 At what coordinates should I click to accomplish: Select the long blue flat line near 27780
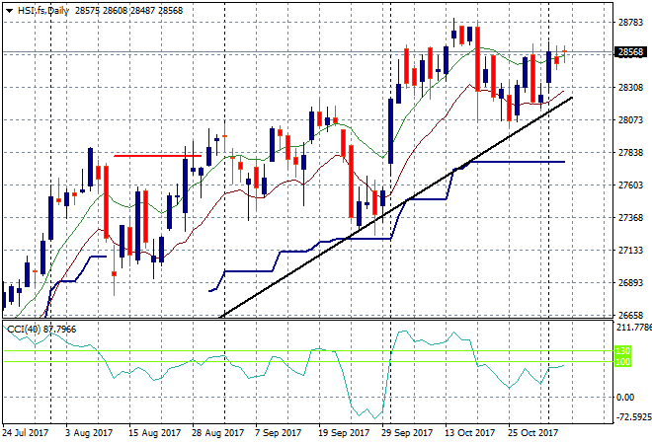pyautogui.click(x=518, y=162)
